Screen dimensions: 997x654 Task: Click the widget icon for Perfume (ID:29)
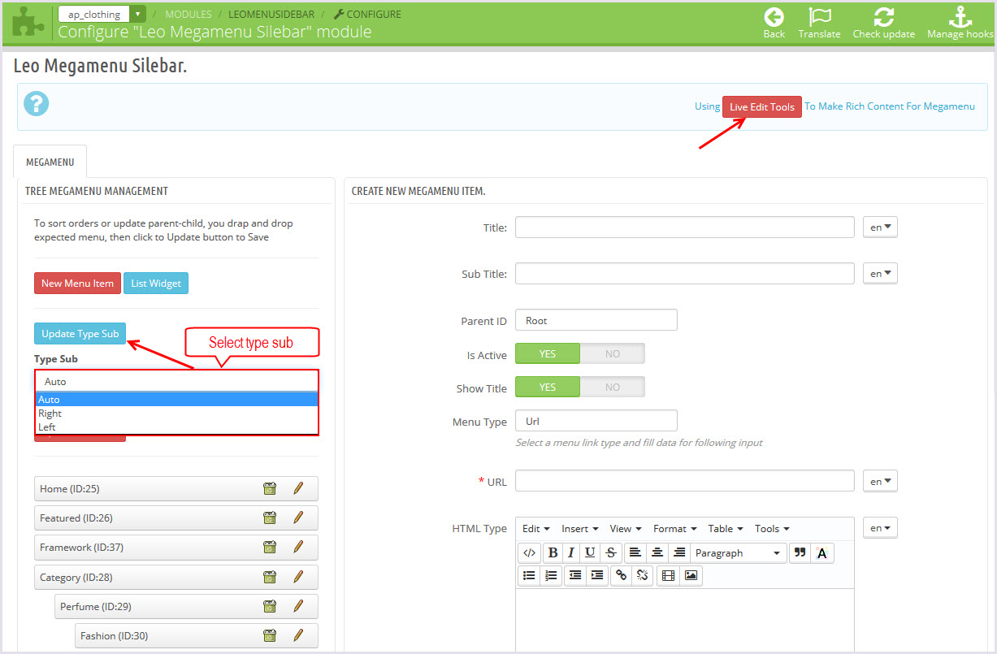tap(270, 606)
